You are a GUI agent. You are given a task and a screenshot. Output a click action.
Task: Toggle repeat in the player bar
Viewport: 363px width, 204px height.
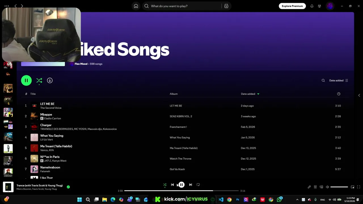tap(198, 185)
